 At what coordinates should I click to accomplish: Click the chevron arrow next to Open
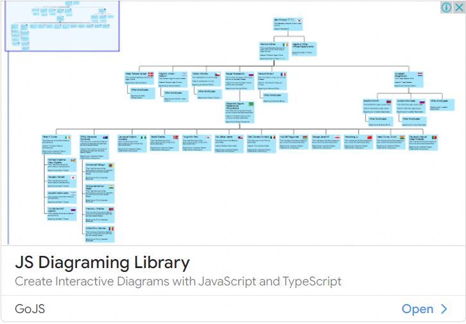click(444, 309)
